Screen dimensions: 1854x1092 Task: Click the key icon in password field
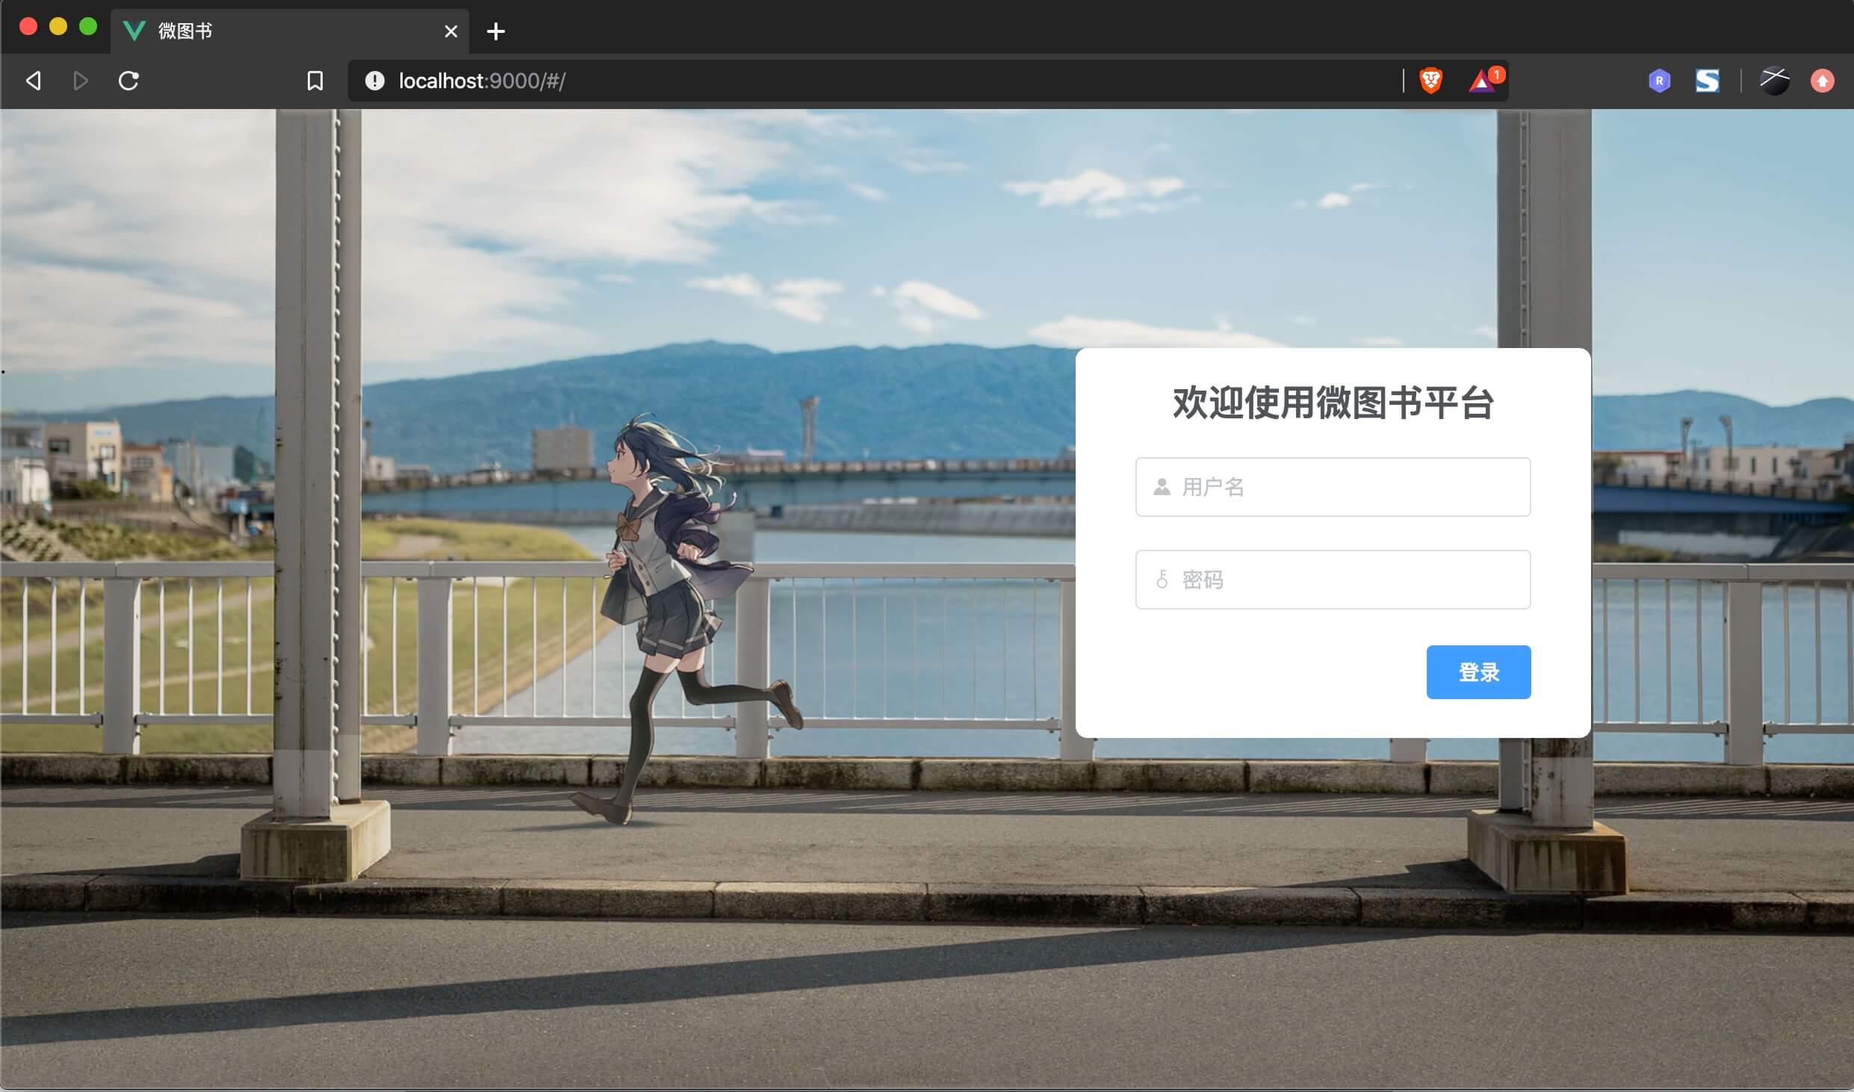coord(1162,580)
